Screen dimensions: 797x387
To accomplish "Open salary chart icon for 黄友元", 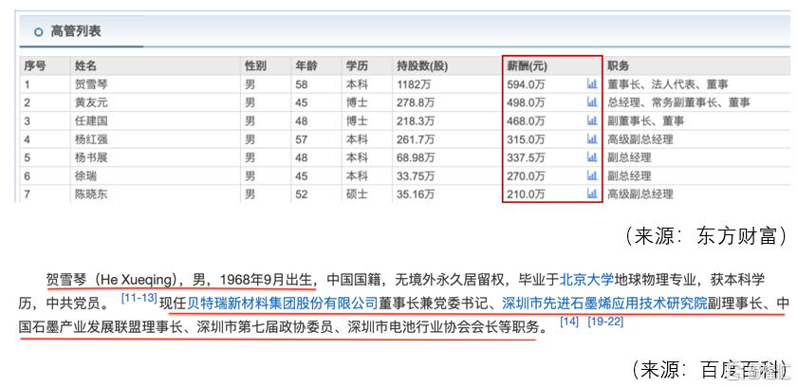I will [x=592, y=102].
